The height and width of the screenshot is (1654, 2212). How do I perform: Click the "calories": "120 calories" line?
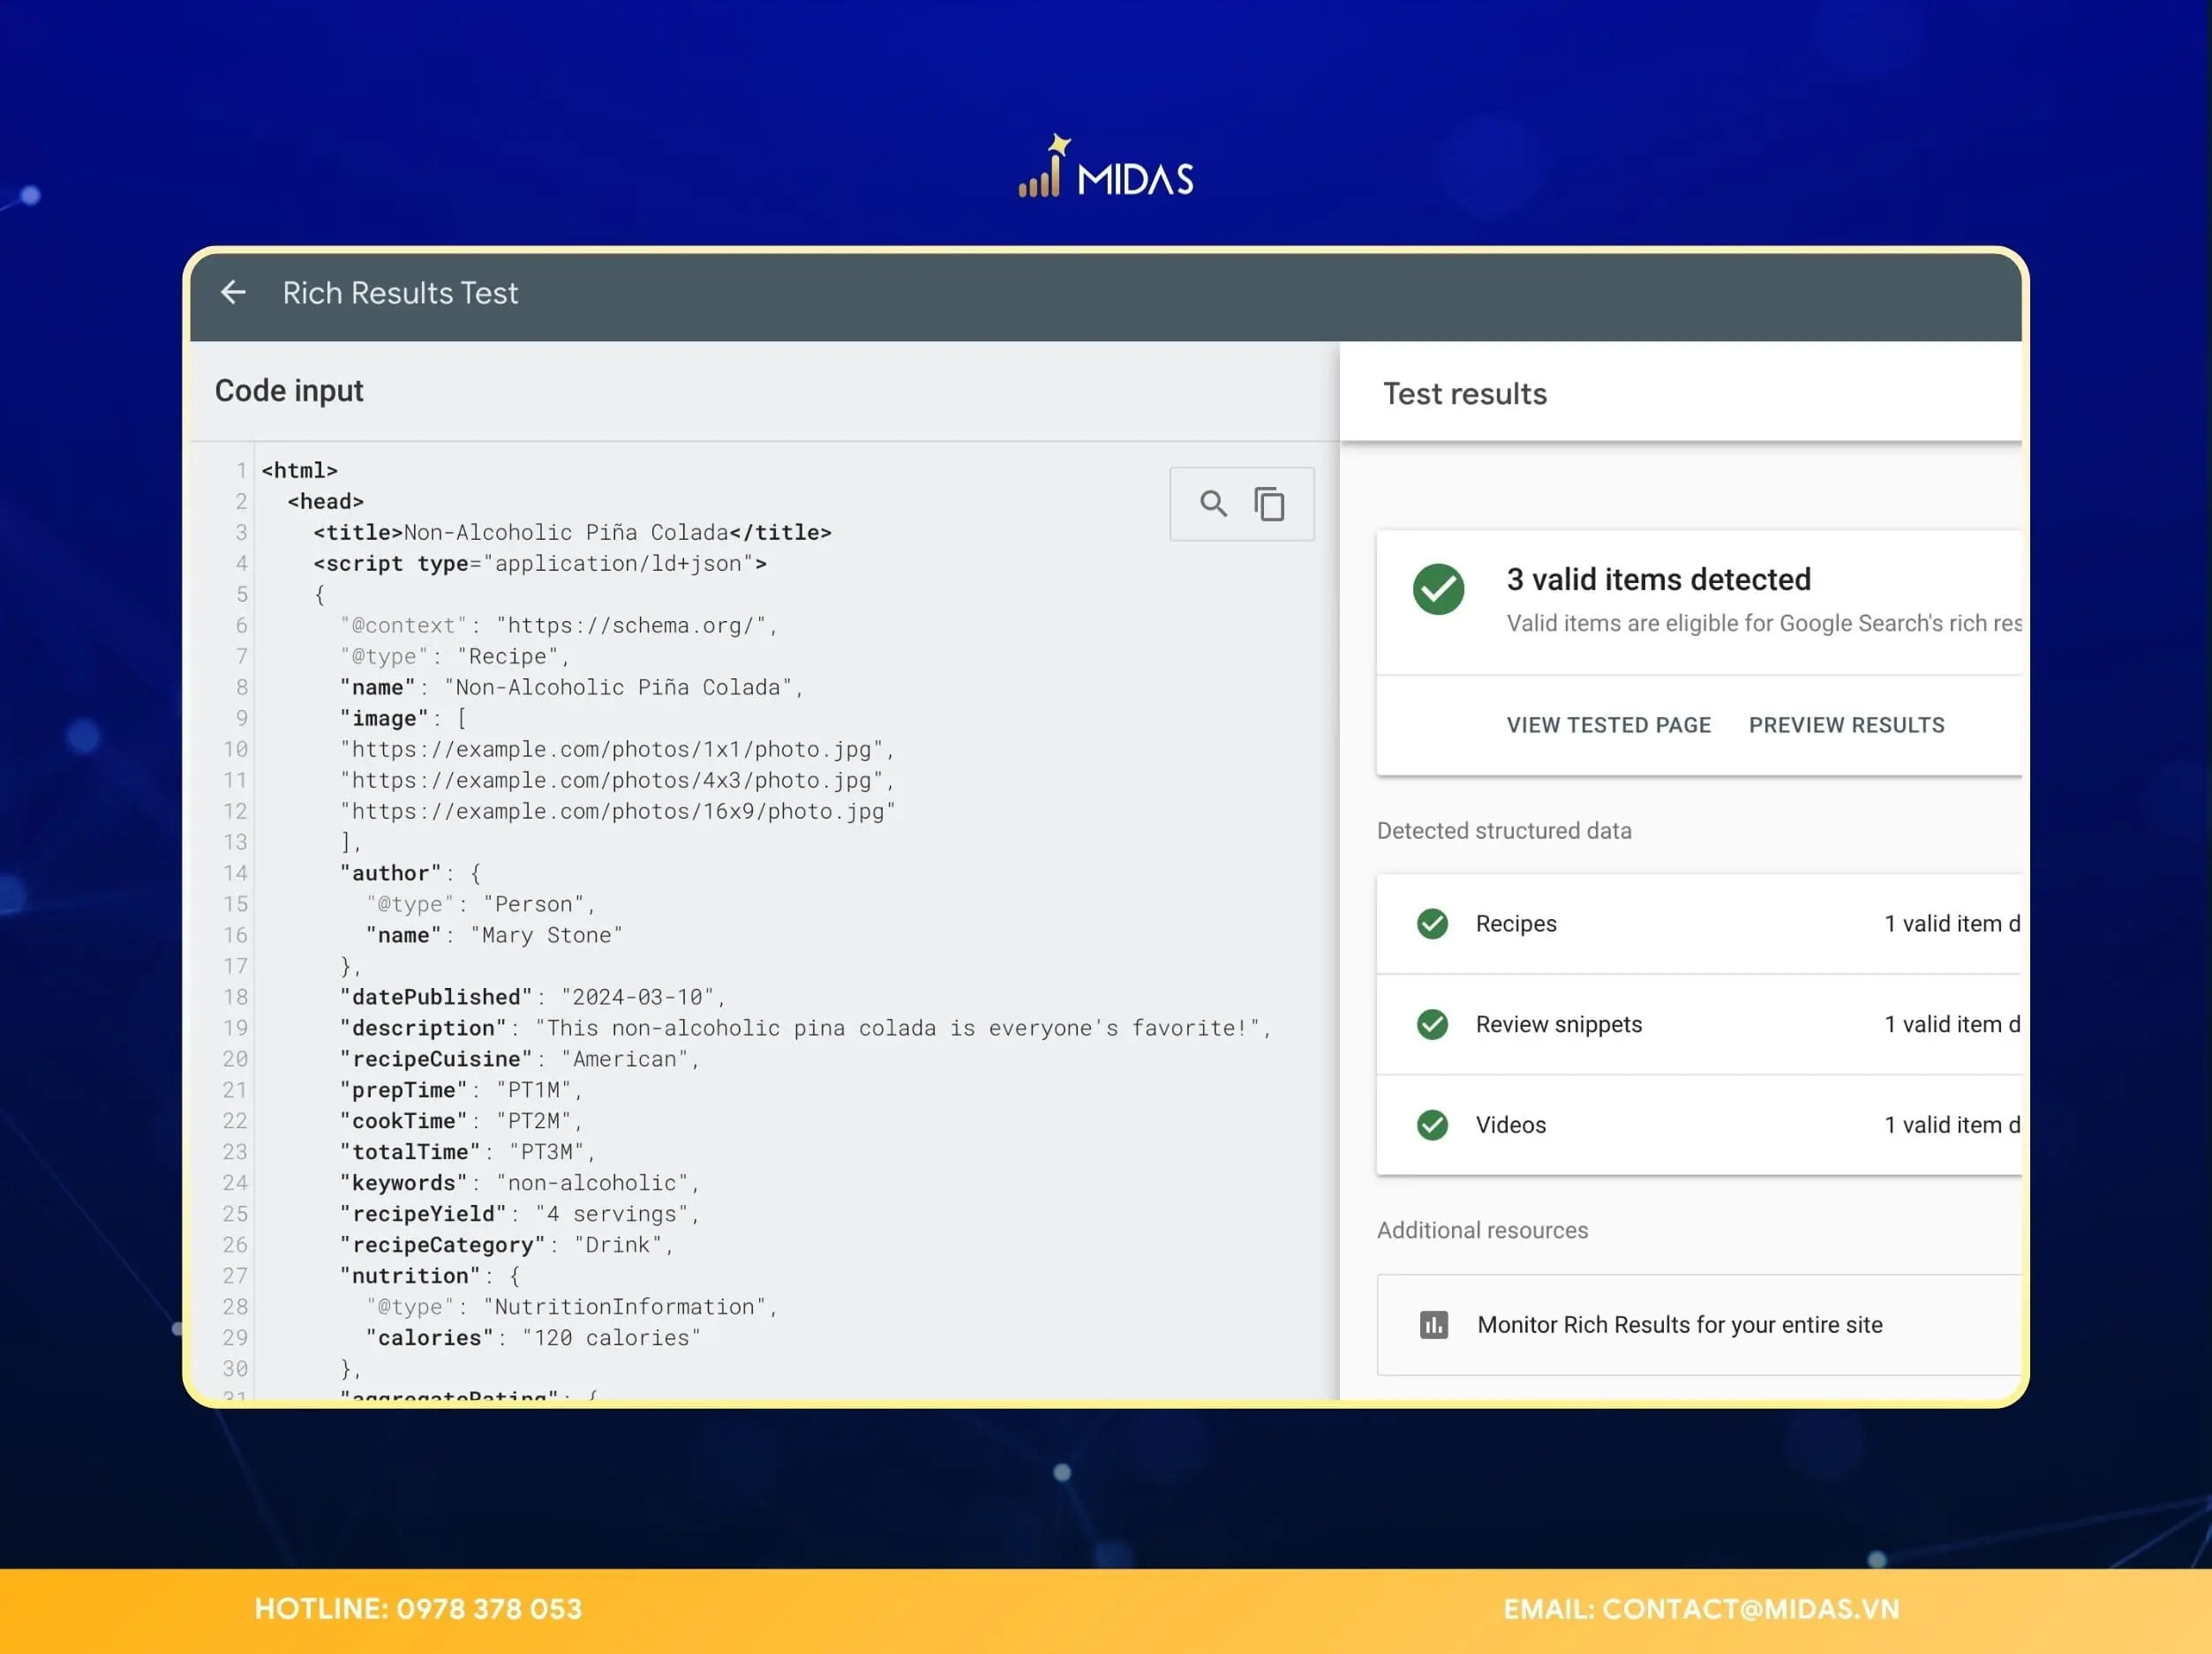[533, 1338]
